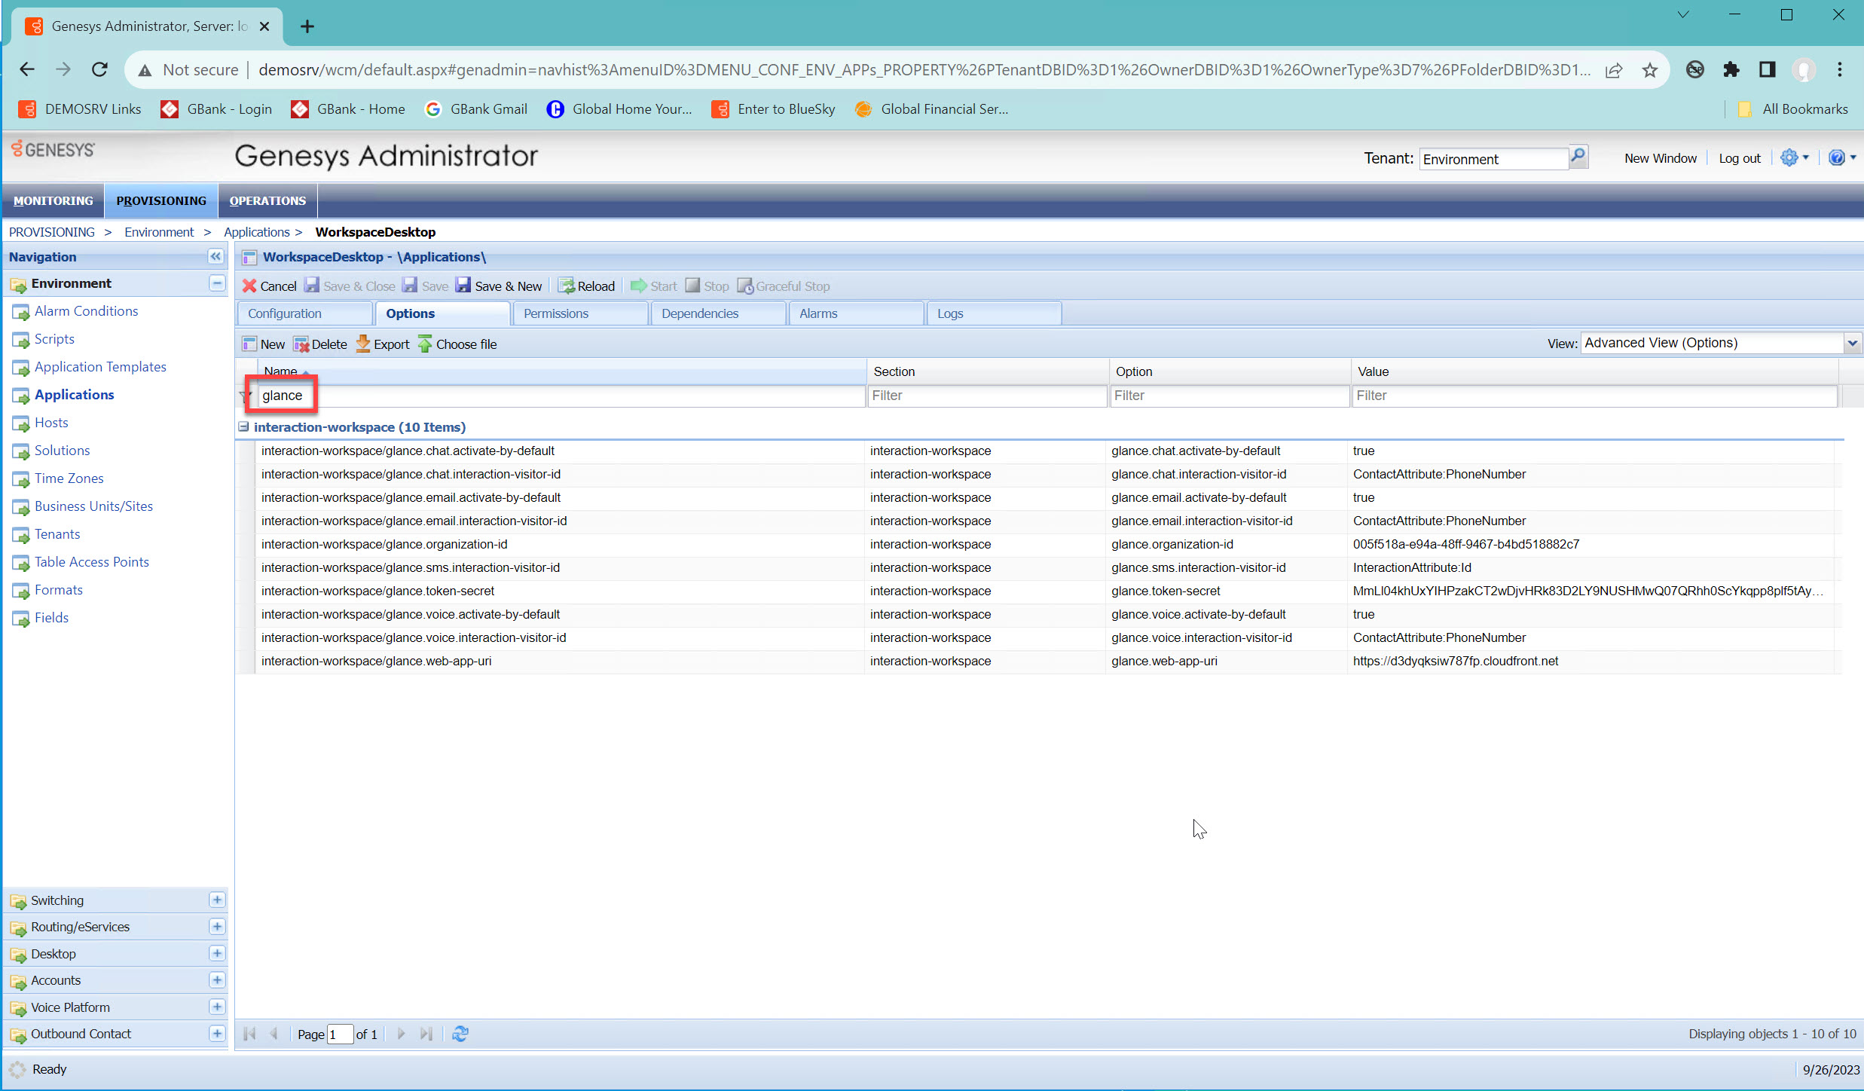Expand the Accounts section

click(x=217, y=979)
